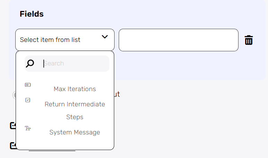Click the empty value field beside the dropdown

click(178, 40)
